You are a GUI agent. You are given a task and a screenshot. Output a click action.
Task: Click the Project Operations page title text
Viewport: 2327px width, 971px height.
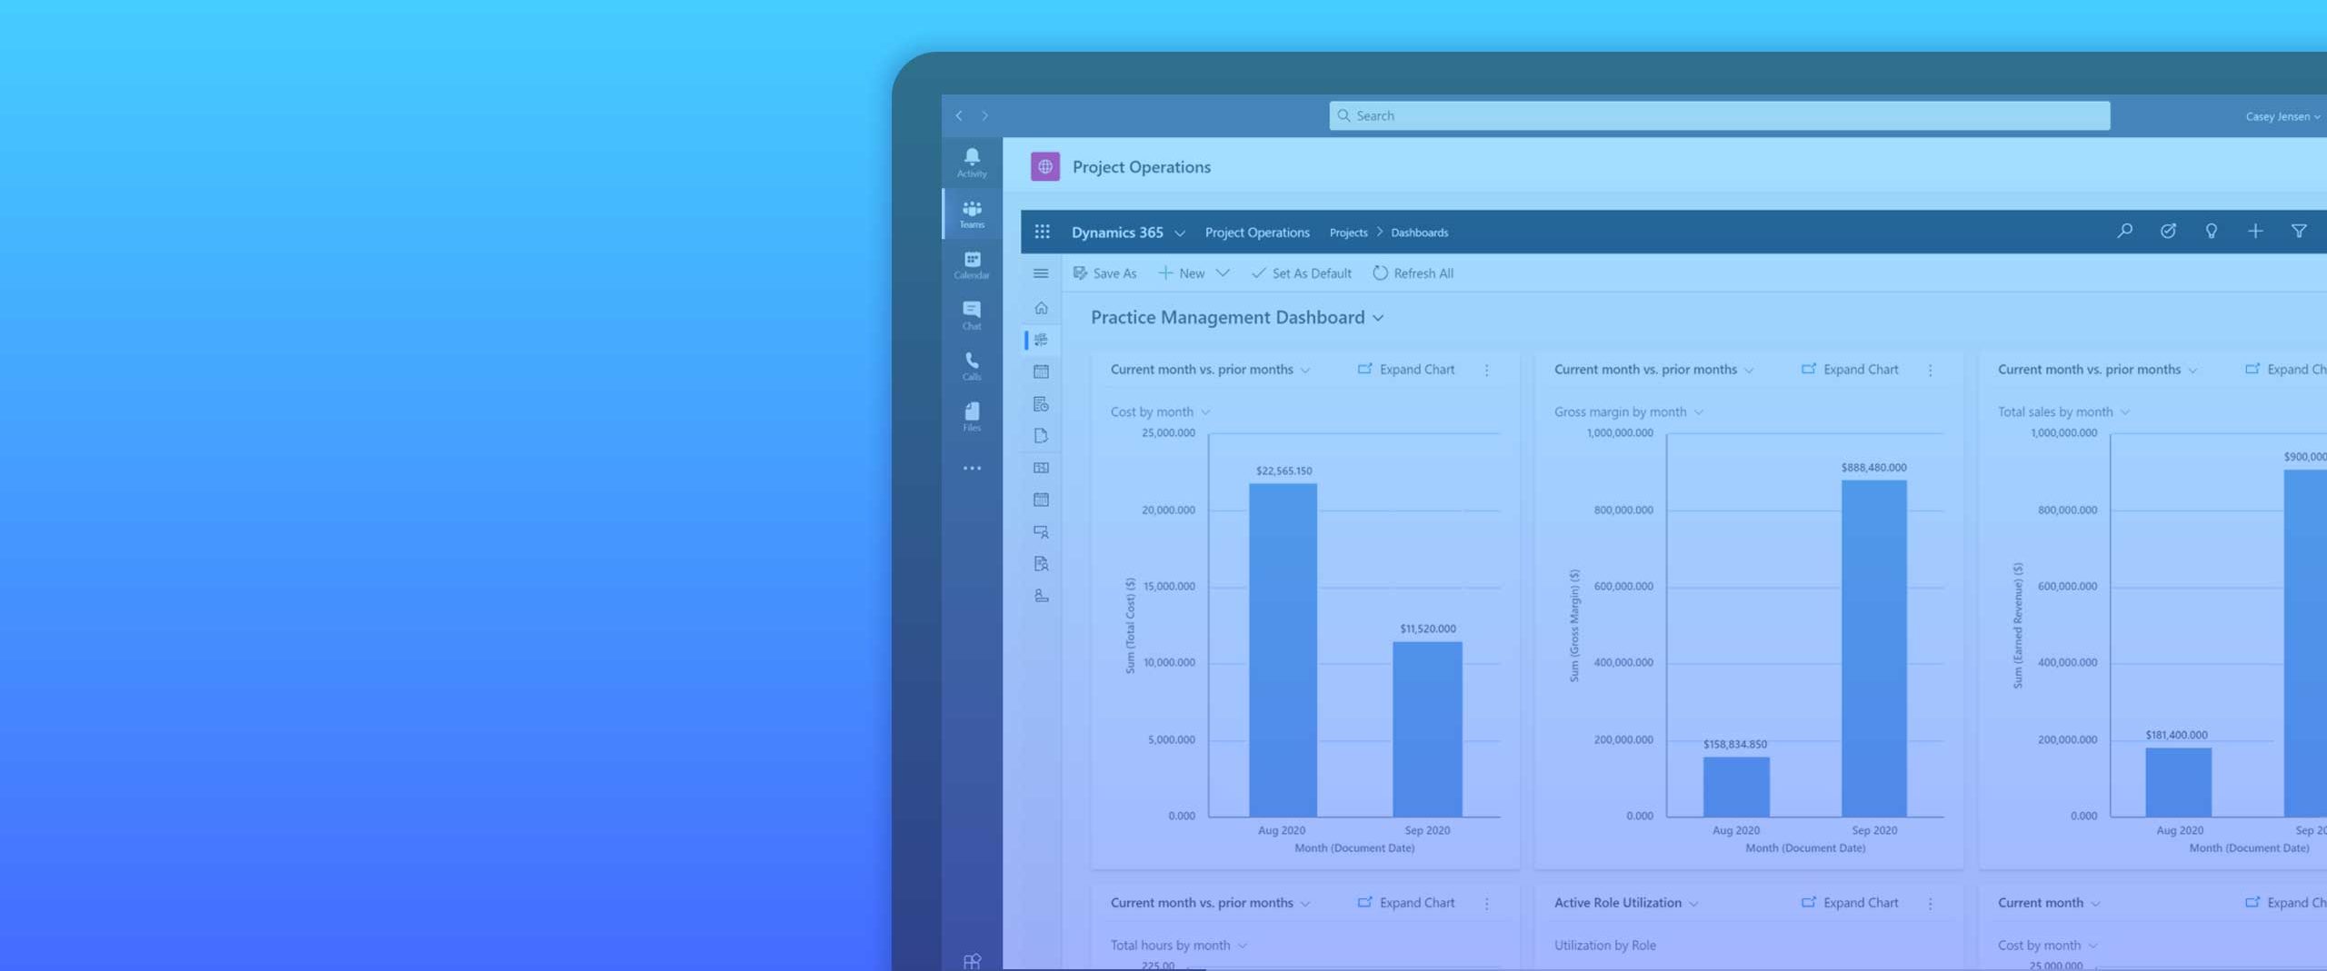[1142, 167]
